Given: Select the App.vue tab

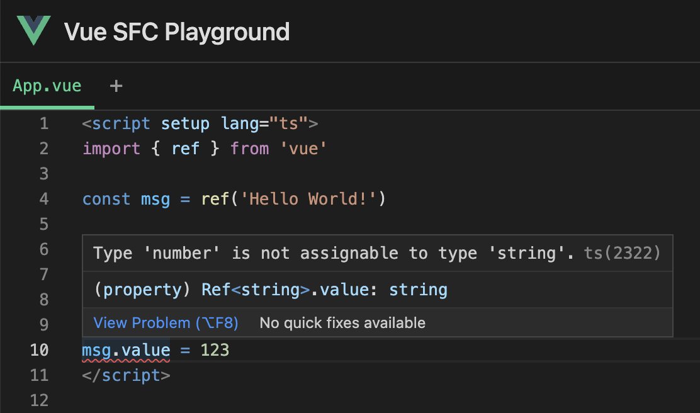Looking at the screenshot, I should point(47,86).
